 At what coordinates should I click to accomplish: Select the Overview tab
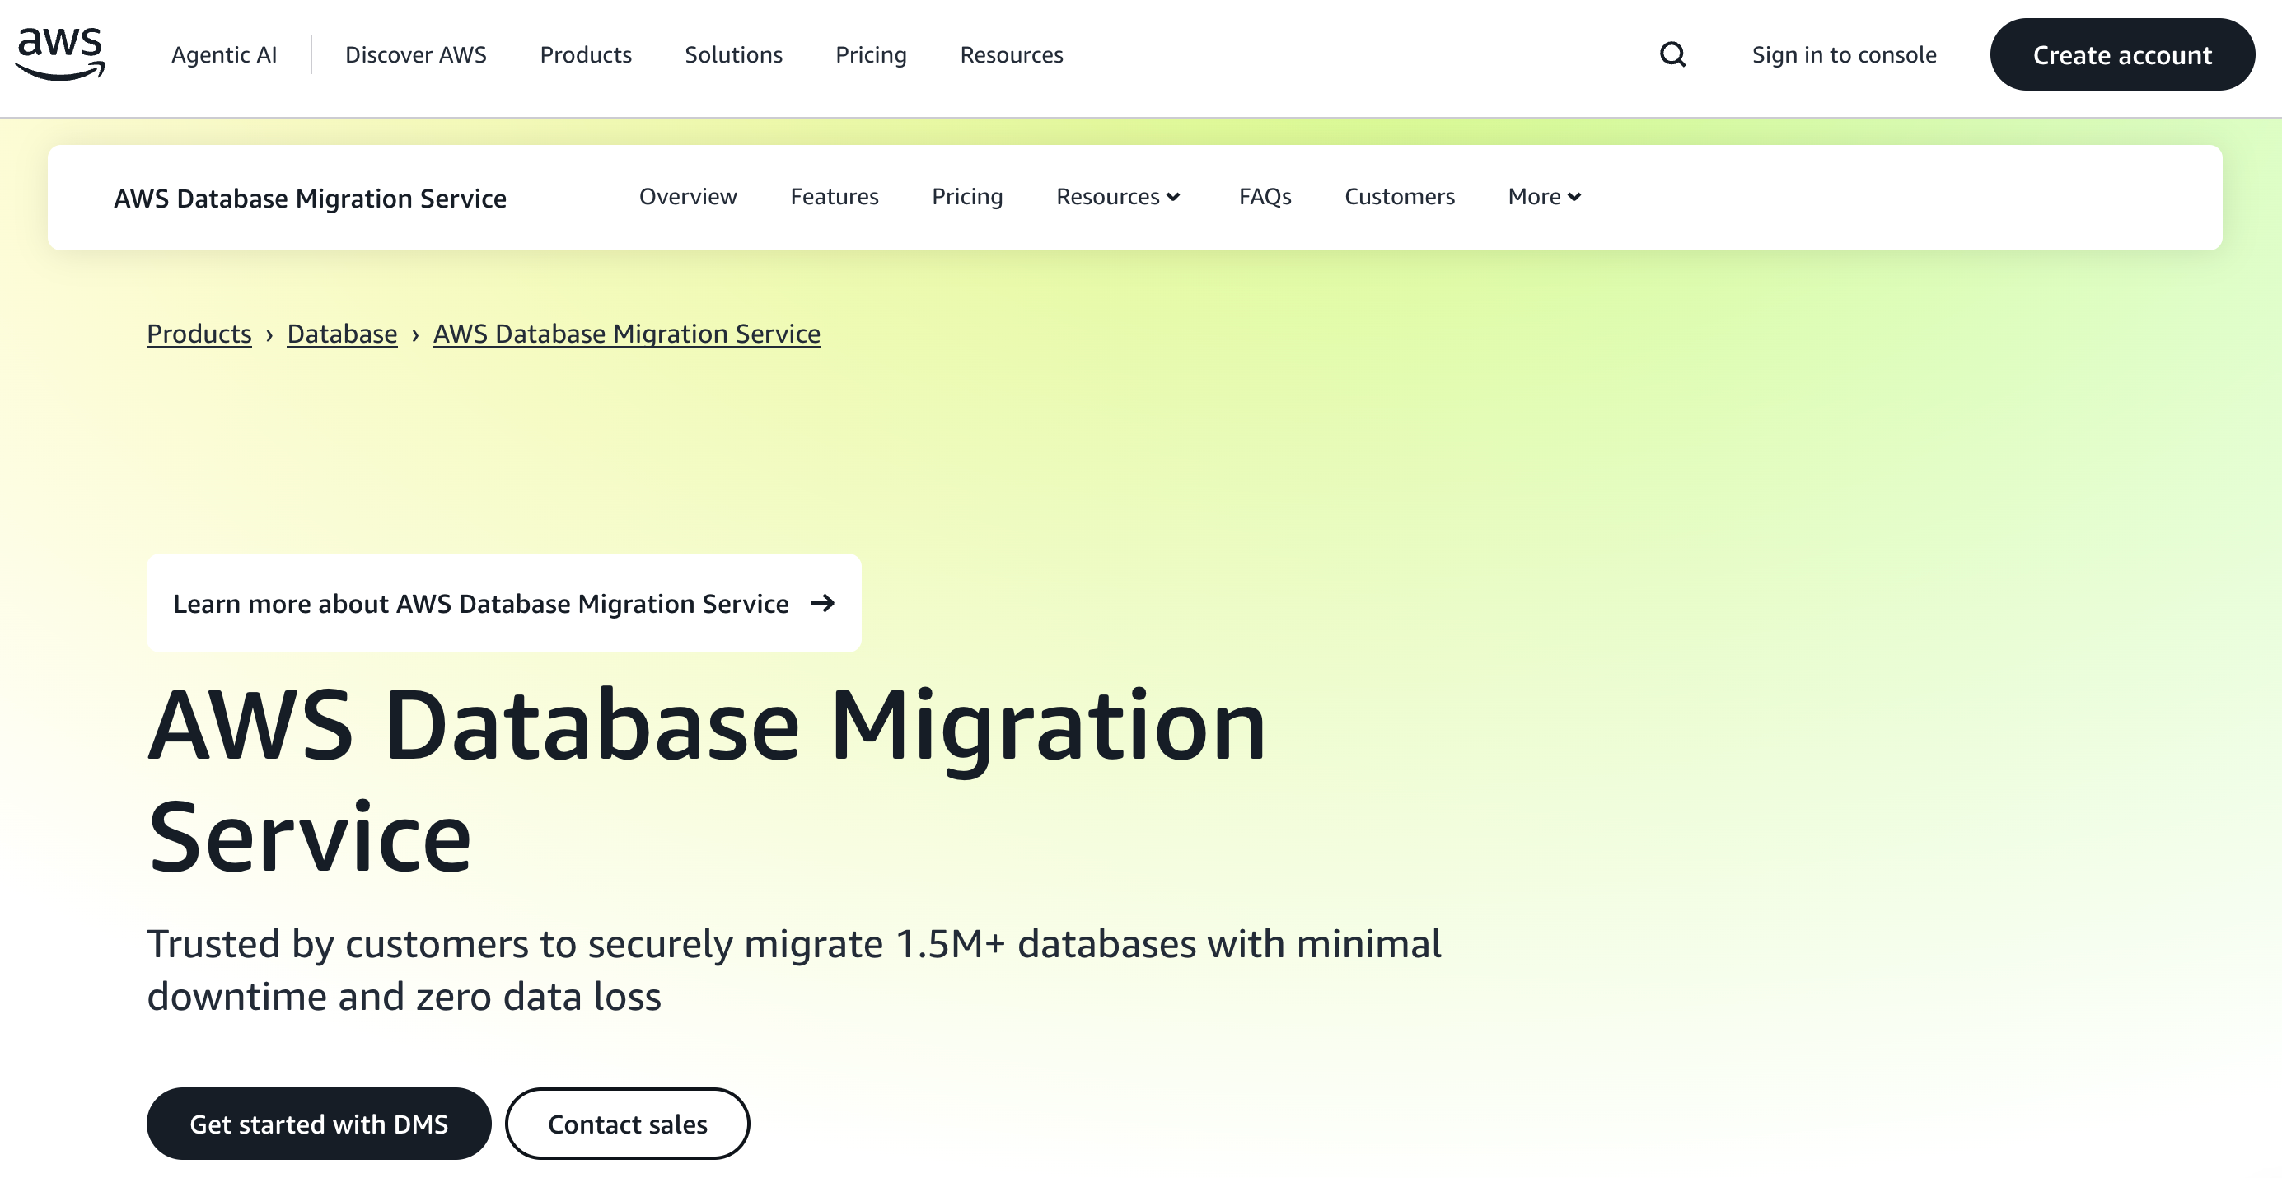(x=689, y=197)
